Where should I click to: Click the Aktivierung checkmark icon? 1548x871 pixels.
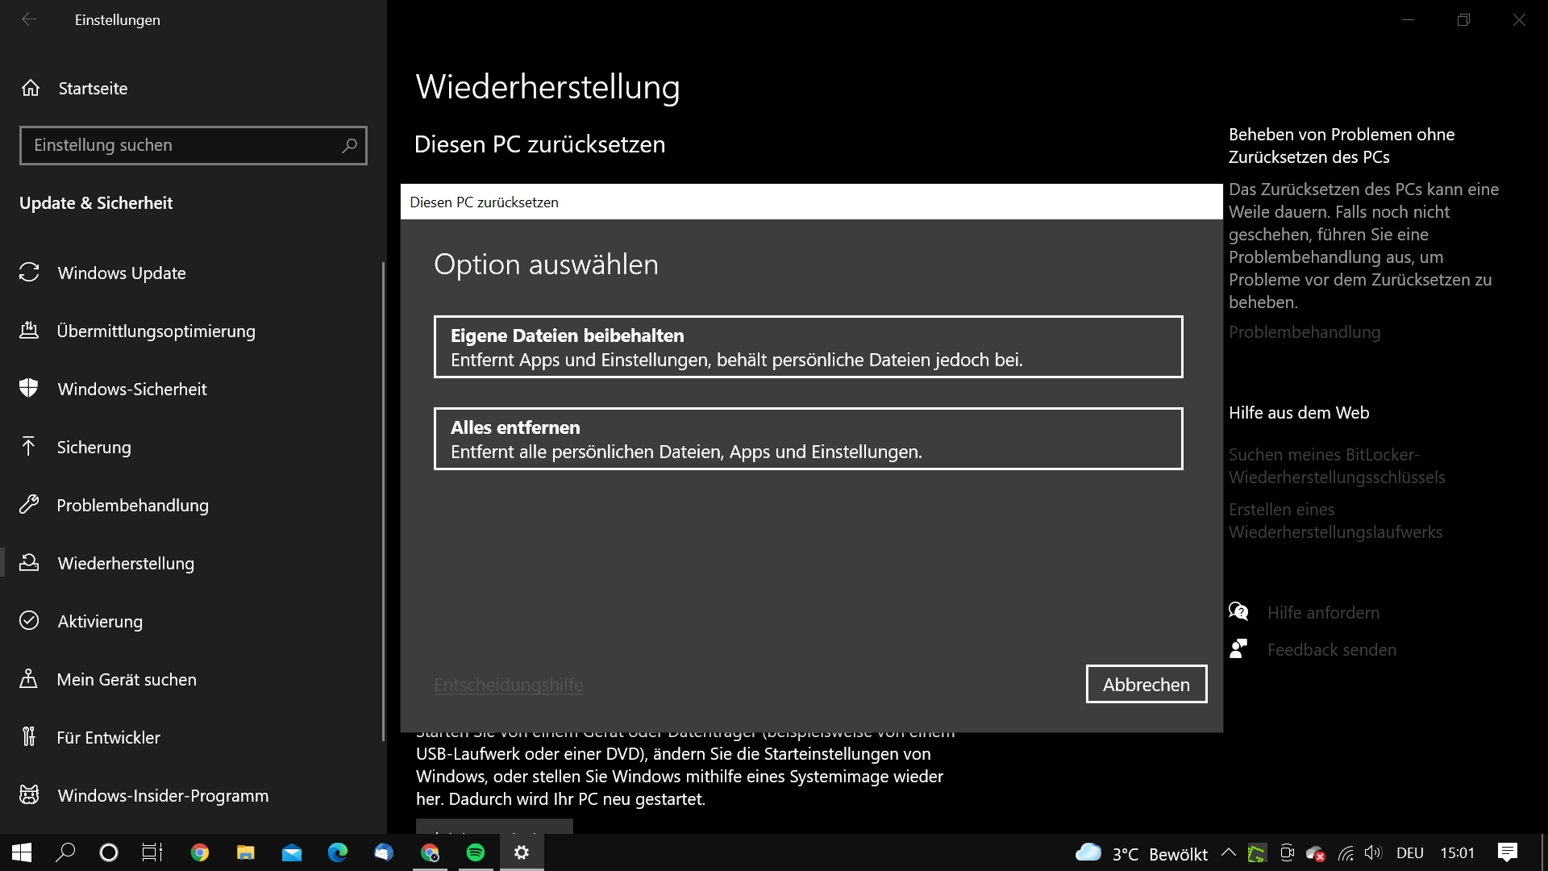(30, 621)
